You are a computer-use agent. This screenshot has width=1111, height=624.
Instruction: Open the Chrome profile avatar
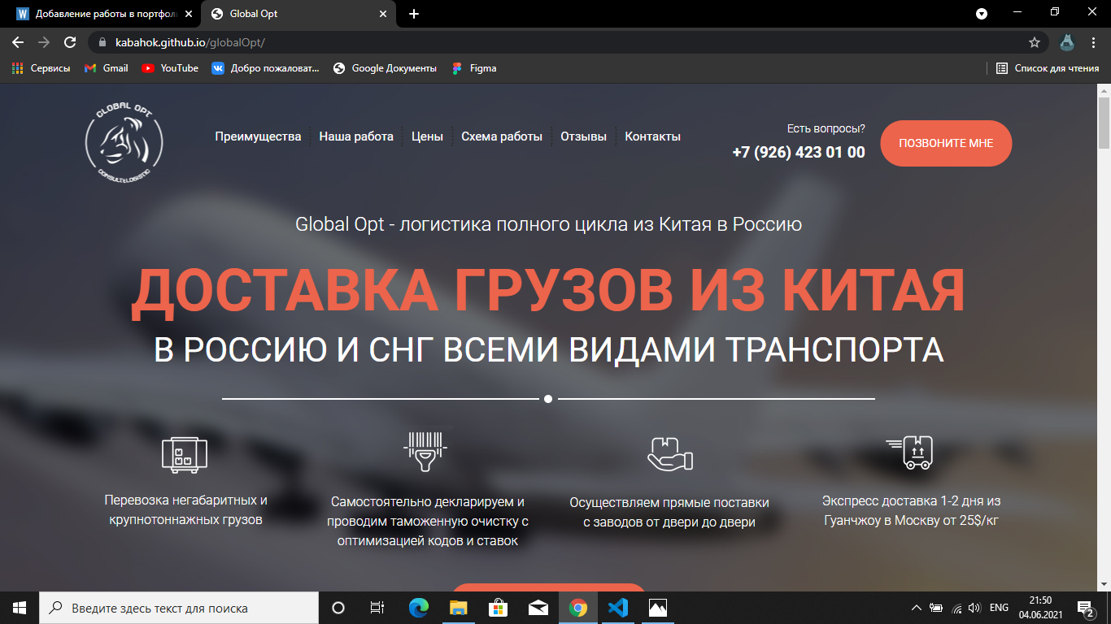click(1066, 42)
